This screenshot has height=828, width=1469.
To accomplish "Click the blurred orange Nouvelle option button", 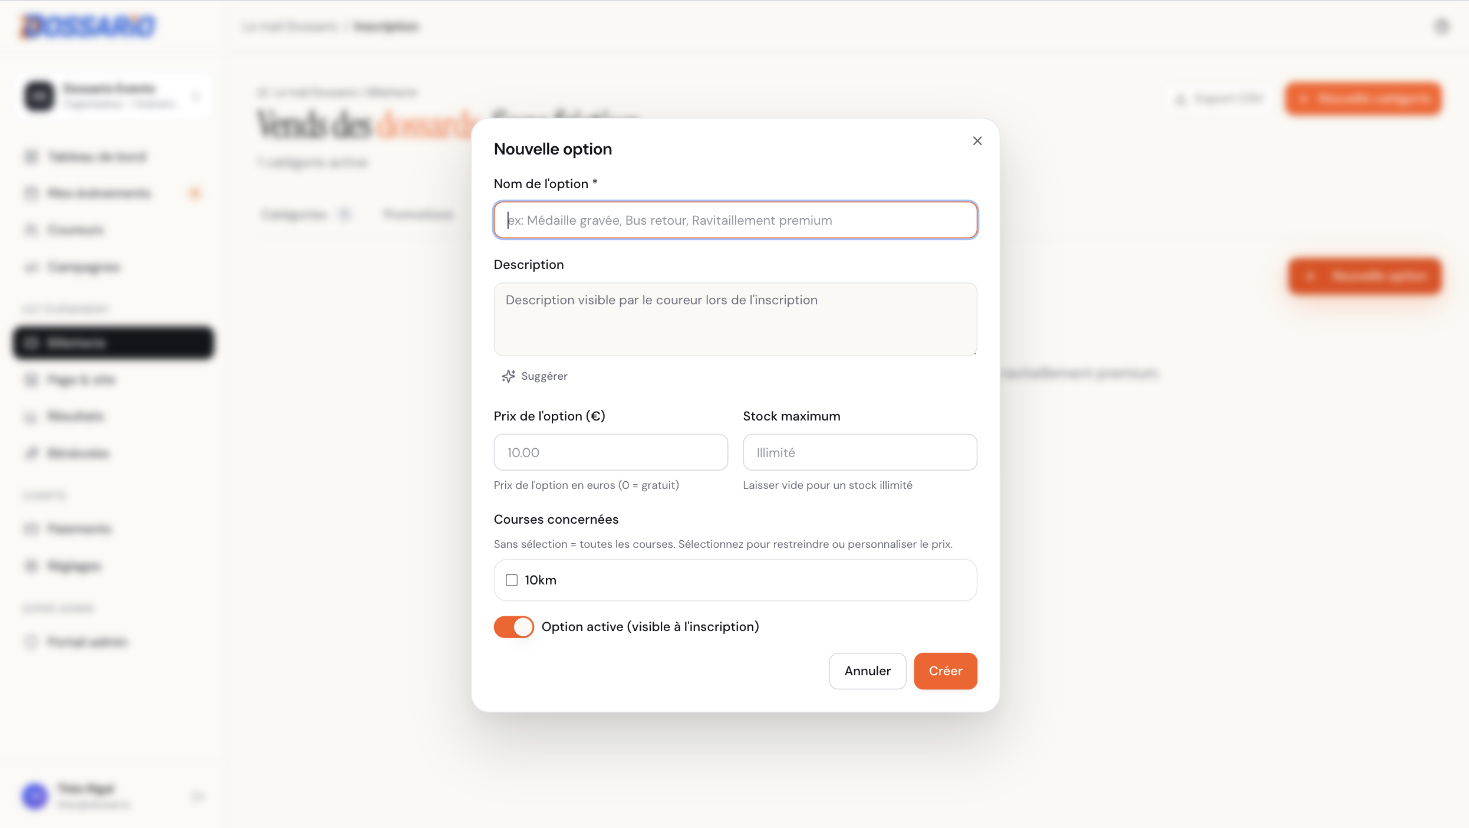I will [1365, 276].
